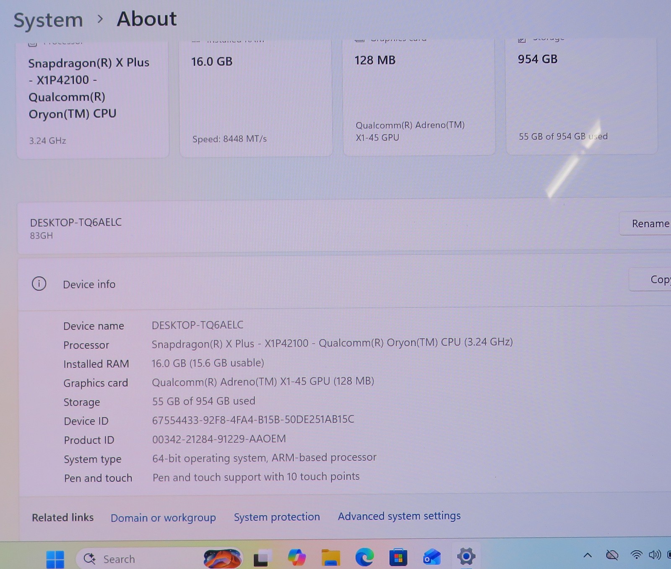Open Advanced system settings link
The height and width of the screenshot is (569, 671).
pos(399,516)
